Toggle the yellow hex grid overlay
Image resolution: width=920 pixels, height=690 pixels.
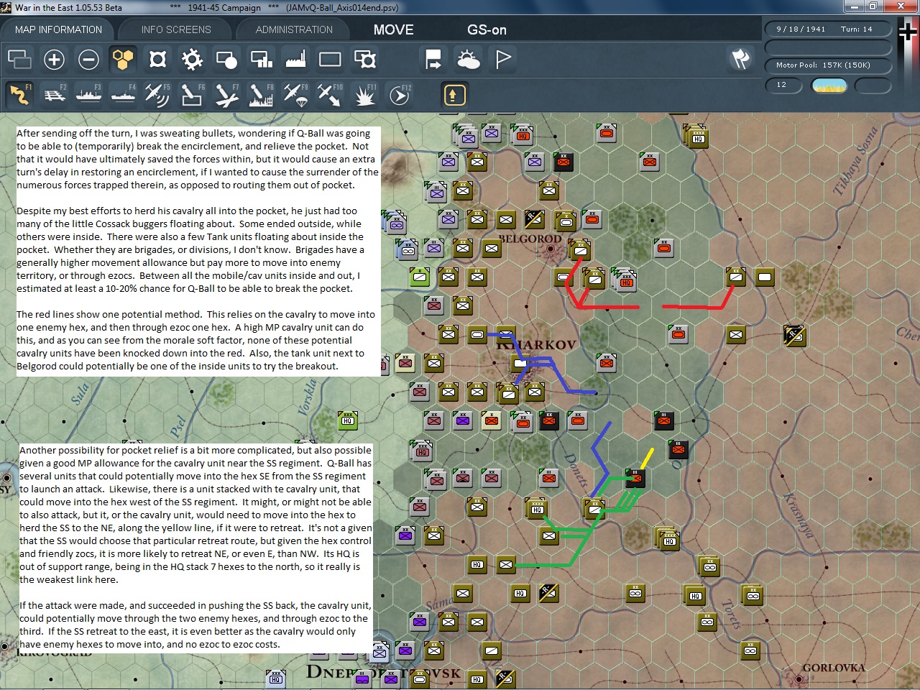tap(123, 59)
